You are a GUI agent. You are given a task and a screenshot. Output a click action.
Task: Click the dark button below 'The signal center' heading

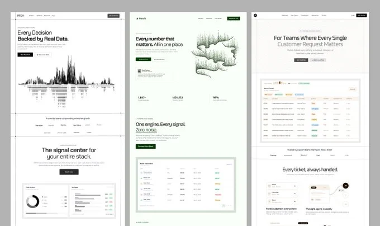click(69, 172)
